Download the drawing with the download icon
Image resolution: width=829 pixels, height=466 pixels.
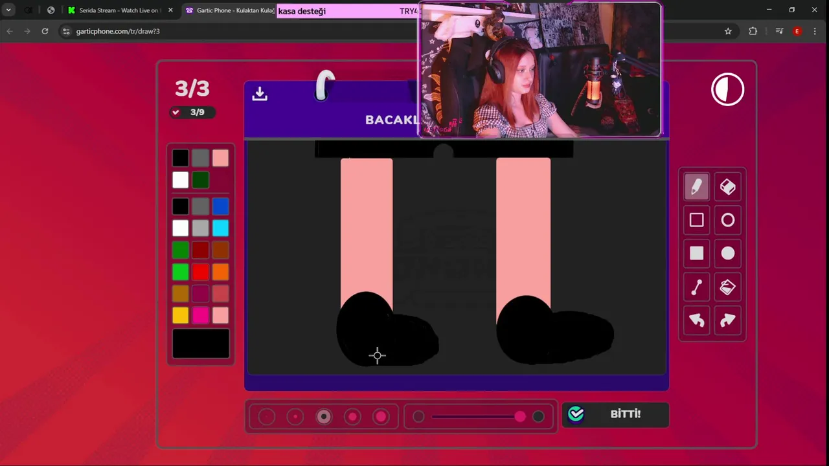(x=260, y=94)
